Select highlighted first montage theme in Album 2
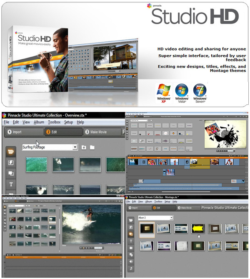250x279 pixels. [147, 230]
